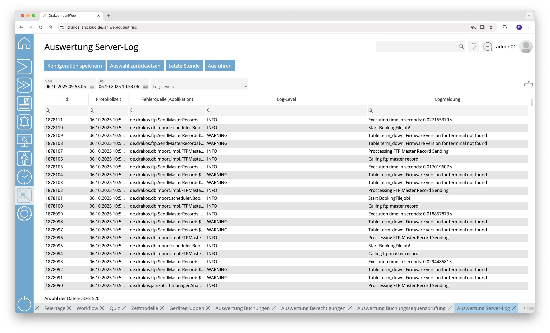Click the export upload icon
The image size is (550, 333).
pos(528,84)
